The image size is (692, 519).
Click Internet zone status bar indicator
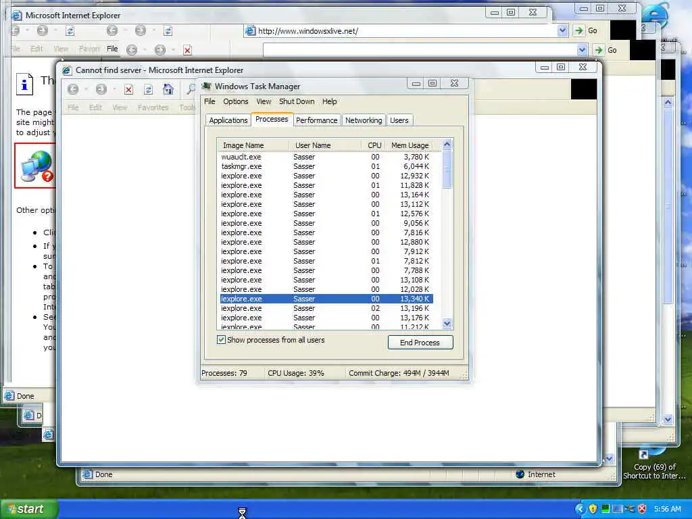pos(535,474)
